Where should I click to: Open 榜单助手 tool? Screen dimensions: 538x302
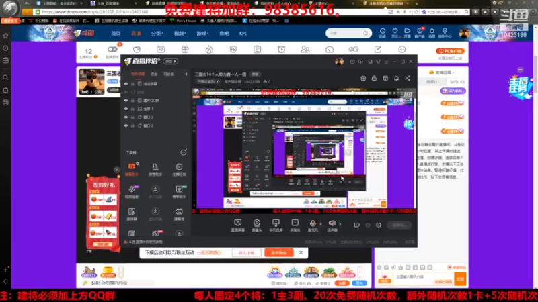point(179,192)
